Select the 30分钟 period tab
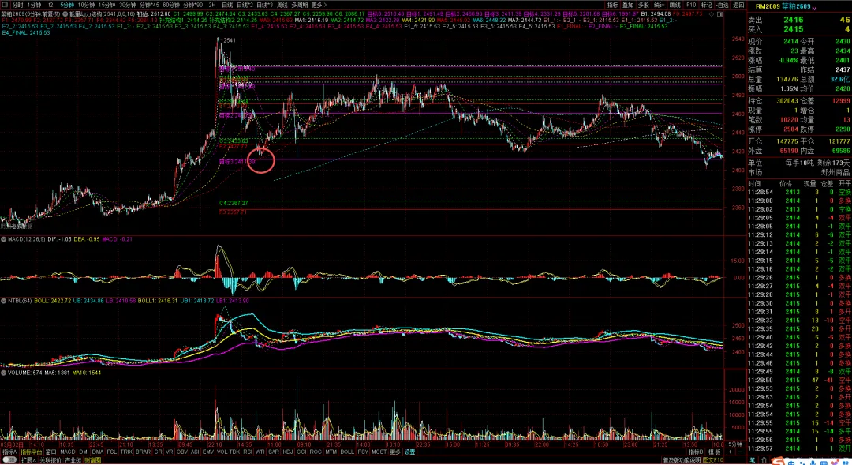 tap(127, 5)
